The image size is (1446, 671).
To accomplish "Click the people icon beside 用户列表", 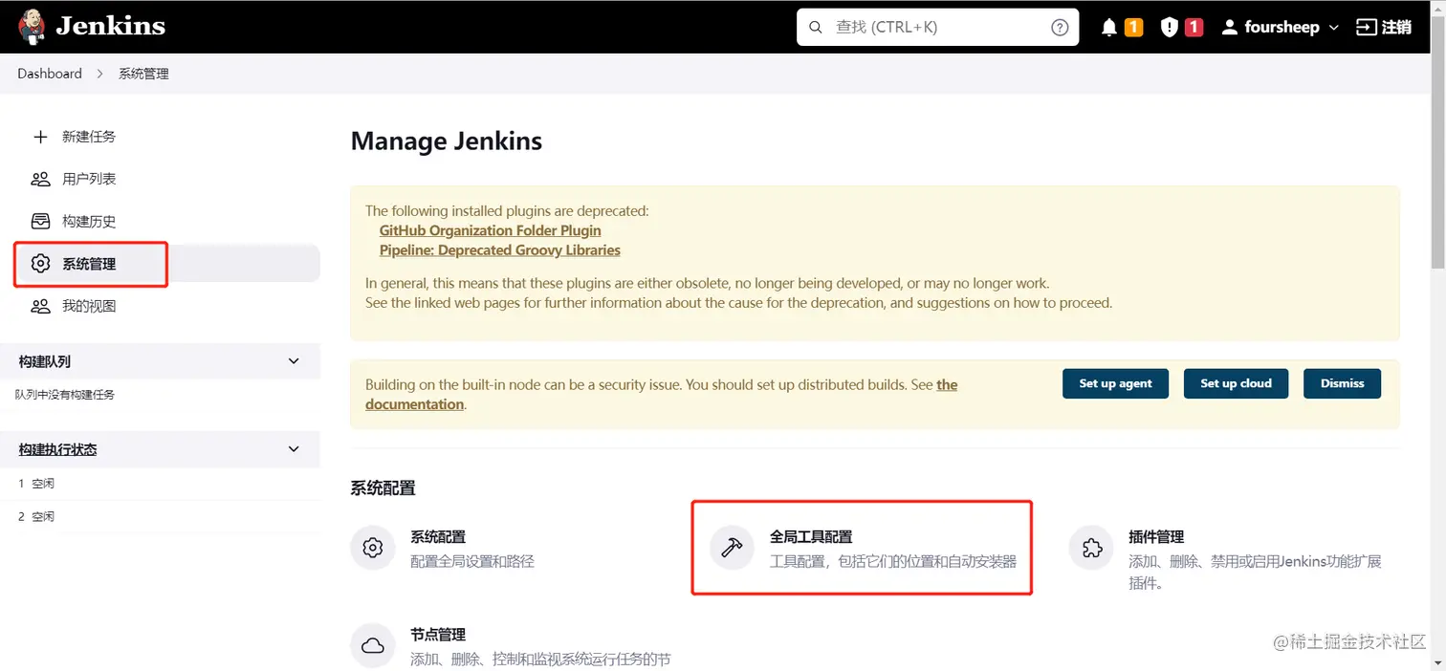I will coord(40,179).
